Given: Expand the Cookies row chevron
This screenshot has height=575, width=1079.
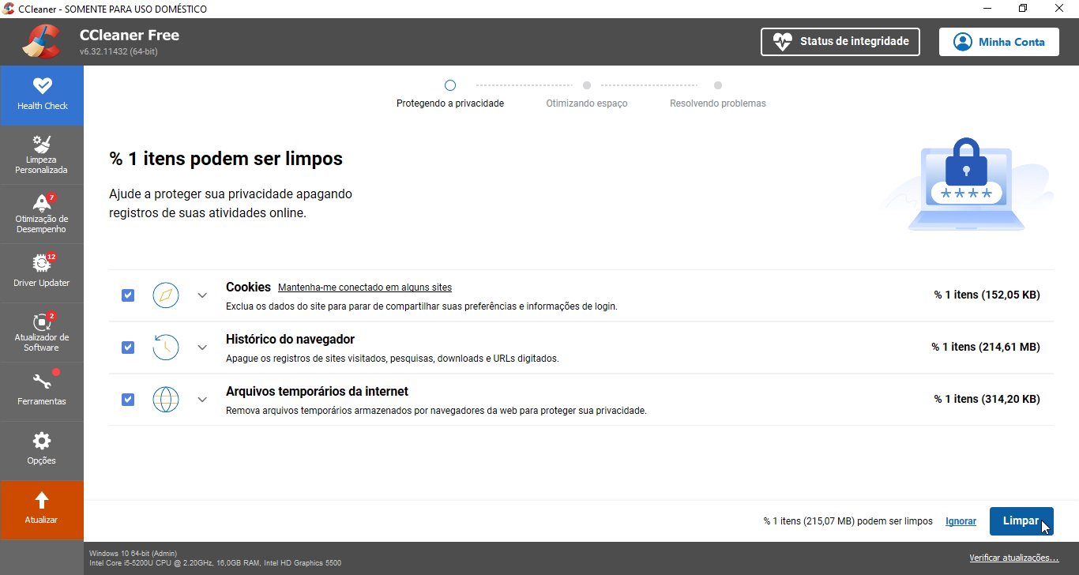Looking at the screenshot, I should (202, 295).
